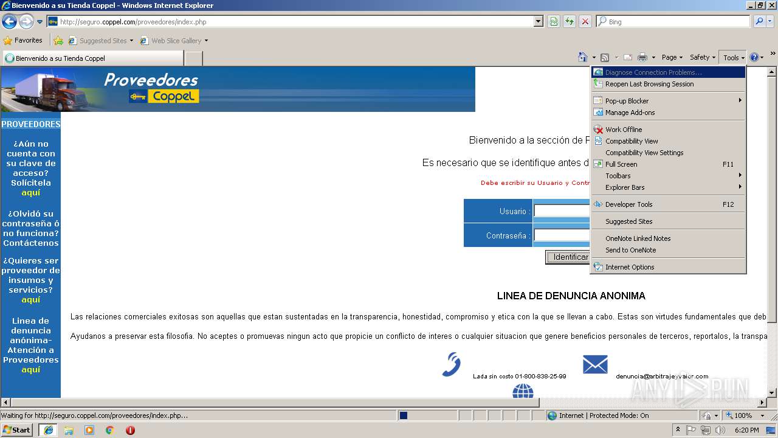Open Windows Media Player from taskbar
The height and width of the screenshot is (438, 778).
[x=89, y=430]
